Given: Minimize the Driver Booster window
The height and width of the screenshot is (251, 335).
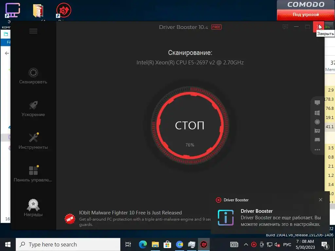Looking at the screenshot, I should coord(296,27).
